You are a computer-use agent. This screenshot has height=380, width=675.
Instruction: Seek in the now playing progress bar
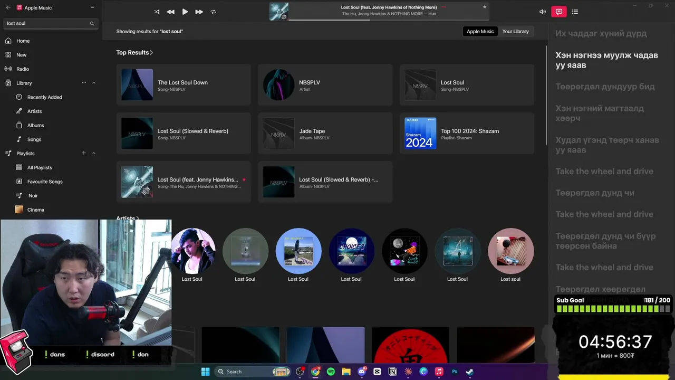coord(388,20)
